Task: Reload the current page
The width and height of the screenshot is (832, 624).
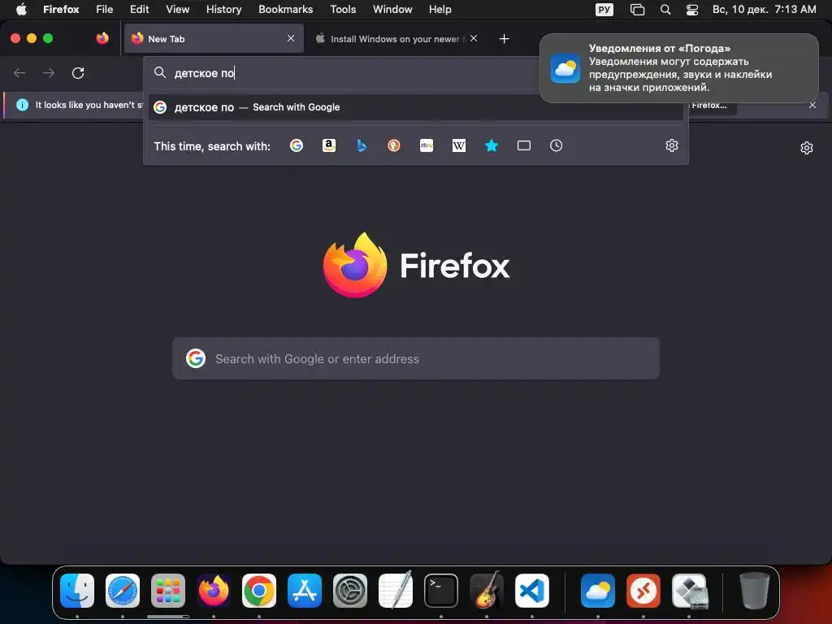Action: click(78, 72)
